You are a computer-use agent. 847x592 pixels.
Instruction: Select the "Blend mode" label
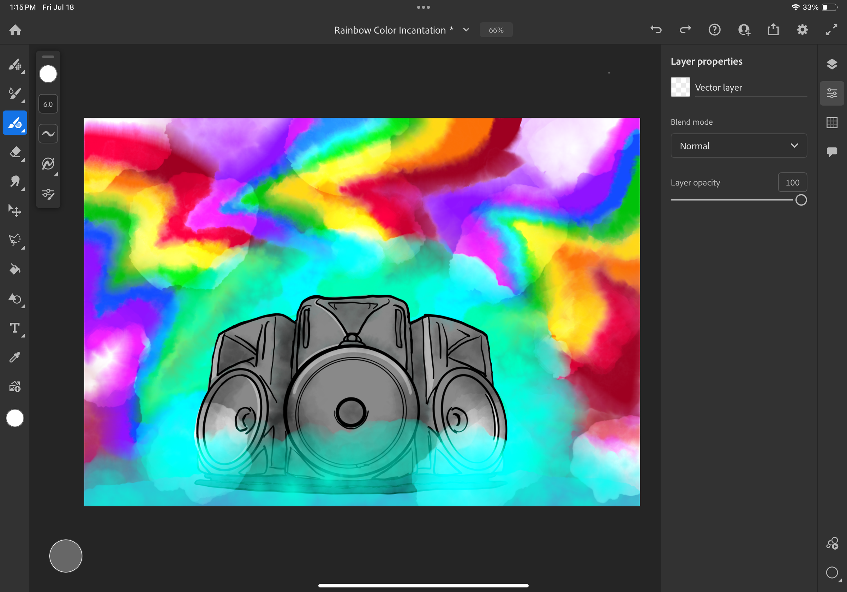click(692, 122)
